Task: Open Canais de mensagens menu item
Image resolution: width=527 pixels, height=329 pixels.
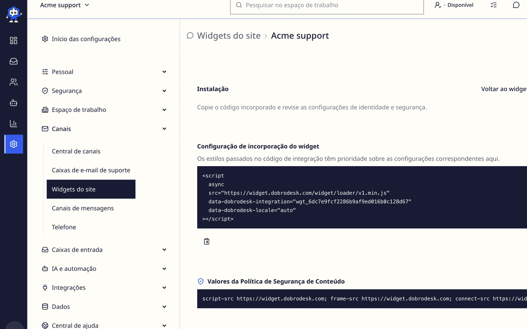Action: 91,208
